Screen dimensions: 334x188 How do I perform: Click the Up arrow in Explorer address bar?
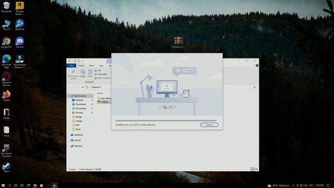pos(82,87)
